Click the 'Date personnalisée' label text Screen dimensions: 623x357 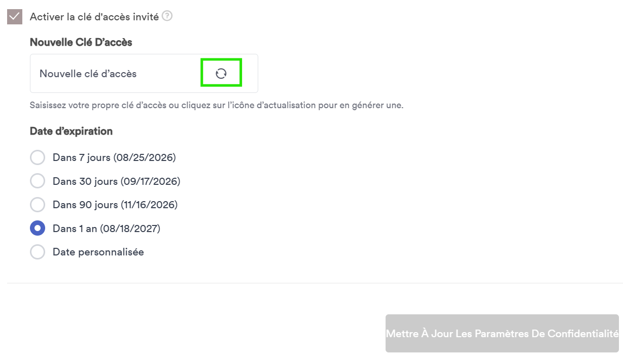98,252
